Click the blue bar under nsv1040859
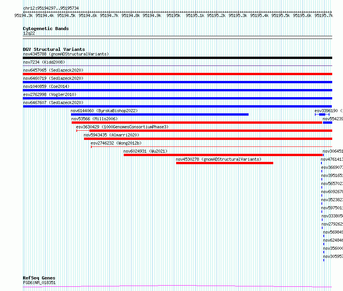This screenshot has width=343, height=291. (177, 90)
